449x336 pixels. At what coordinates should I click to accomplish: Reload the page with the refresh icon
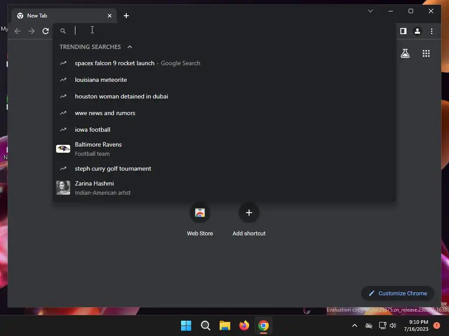click(46, 31)
